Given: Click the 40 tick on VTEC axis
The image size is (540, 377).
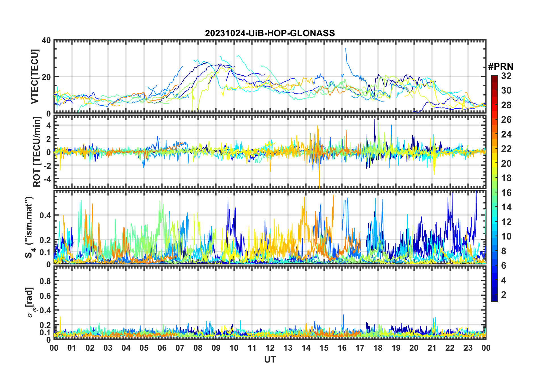Looking at the screenshot, I should tap(46, 41).
